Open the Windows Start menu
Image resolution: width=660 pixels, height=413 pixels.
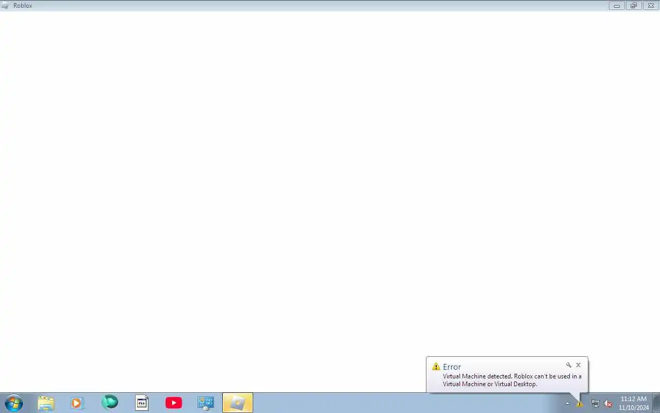[14, 403]
